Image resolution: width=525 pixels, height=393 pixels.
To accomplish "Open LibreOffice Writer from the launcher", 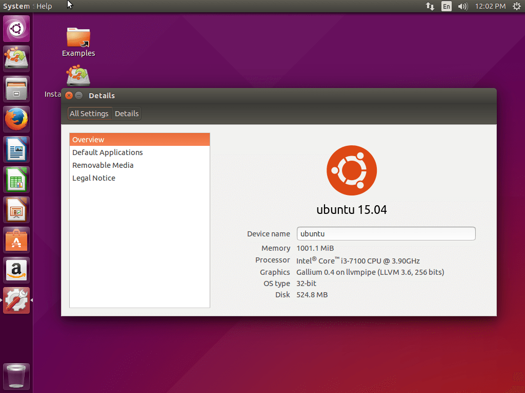I will tap(16, 149).
